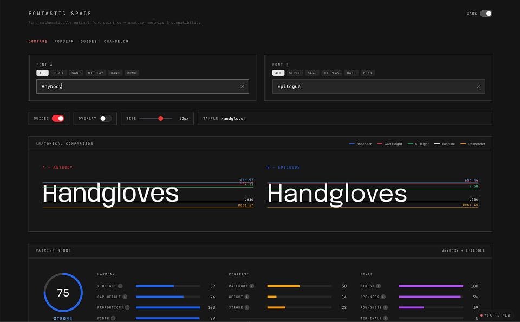The image size is (520, 322).
Task: Filter Font B by Mono
Action: [367, 73]
